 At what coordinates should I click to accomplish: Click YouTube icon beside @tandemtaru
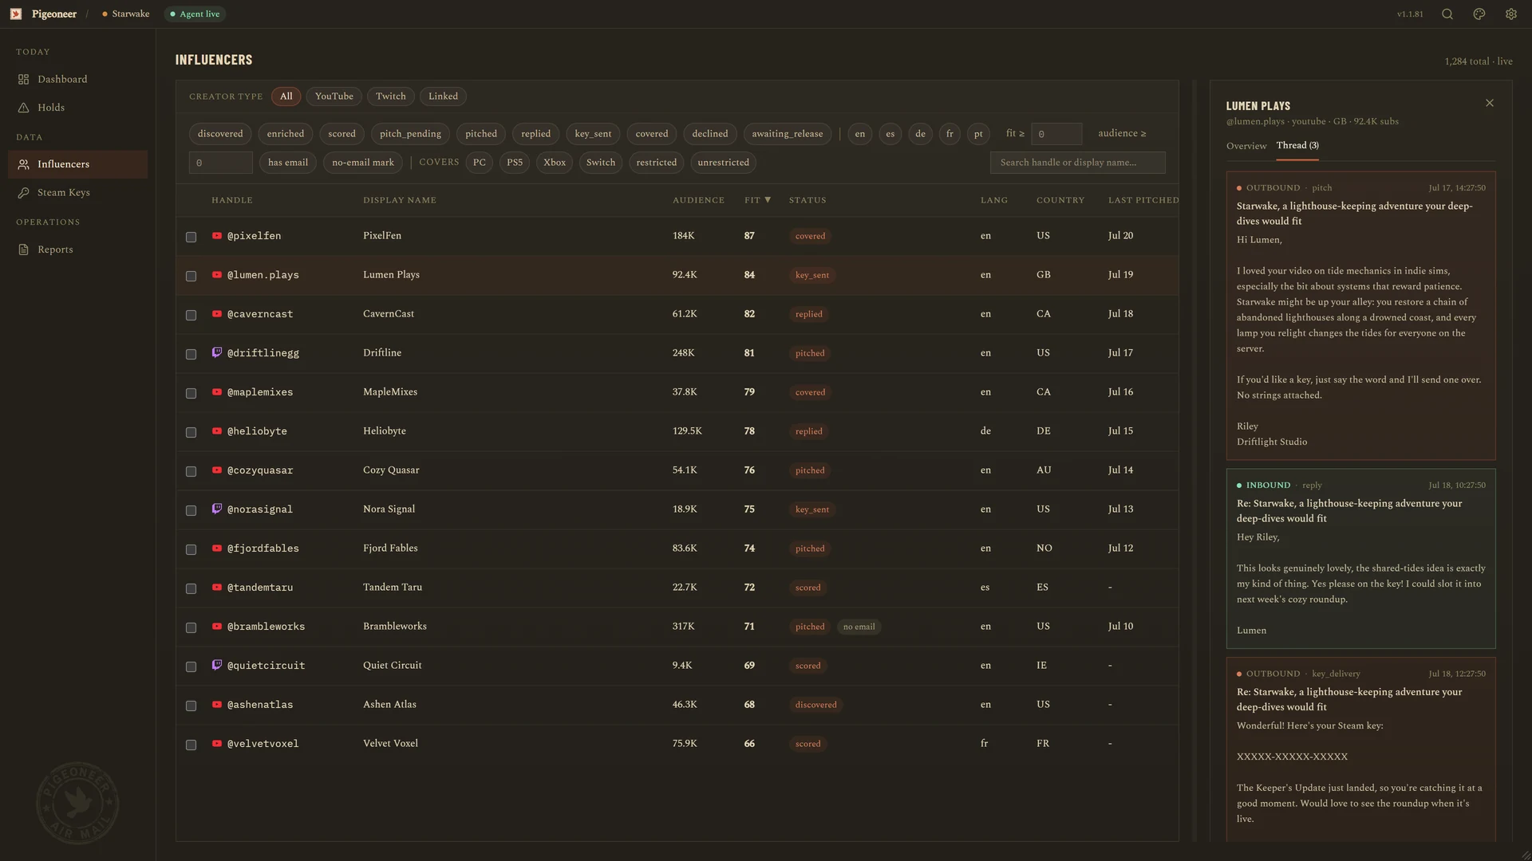(217, 588)
